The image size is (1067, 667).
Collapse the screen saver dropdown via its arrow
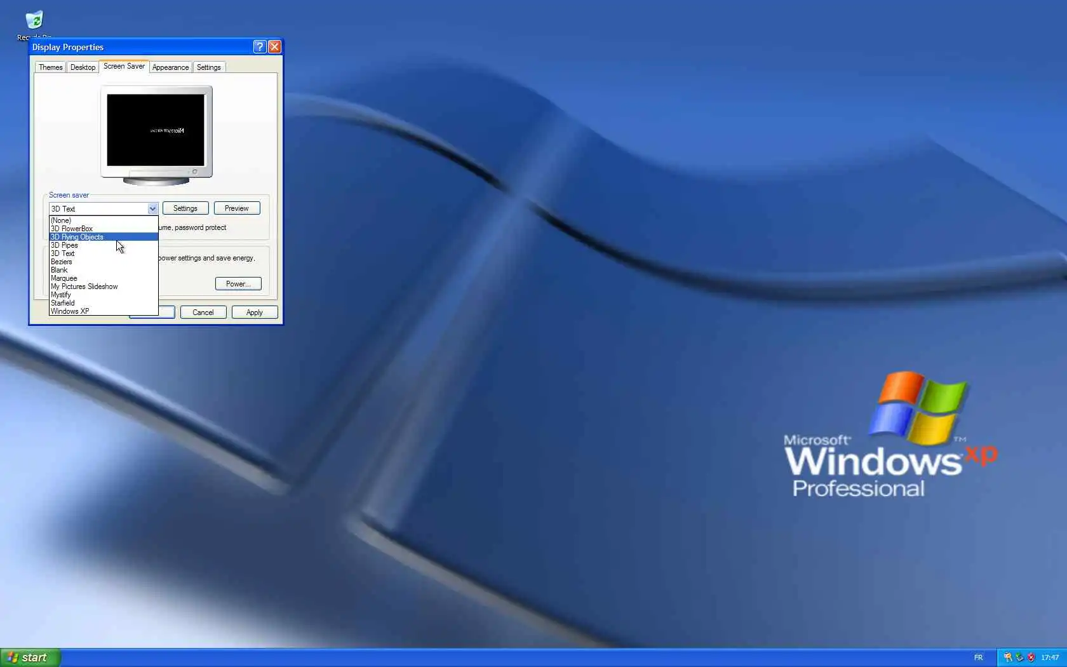(x=152, y=208)
